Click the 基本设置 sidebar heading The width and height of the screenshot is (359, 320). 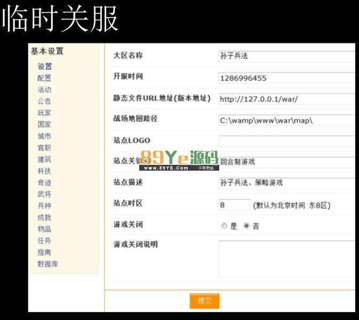click(47, 51)
